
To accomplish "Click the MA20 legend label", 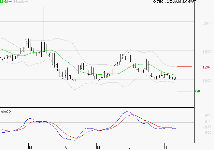I will (4, 2).
